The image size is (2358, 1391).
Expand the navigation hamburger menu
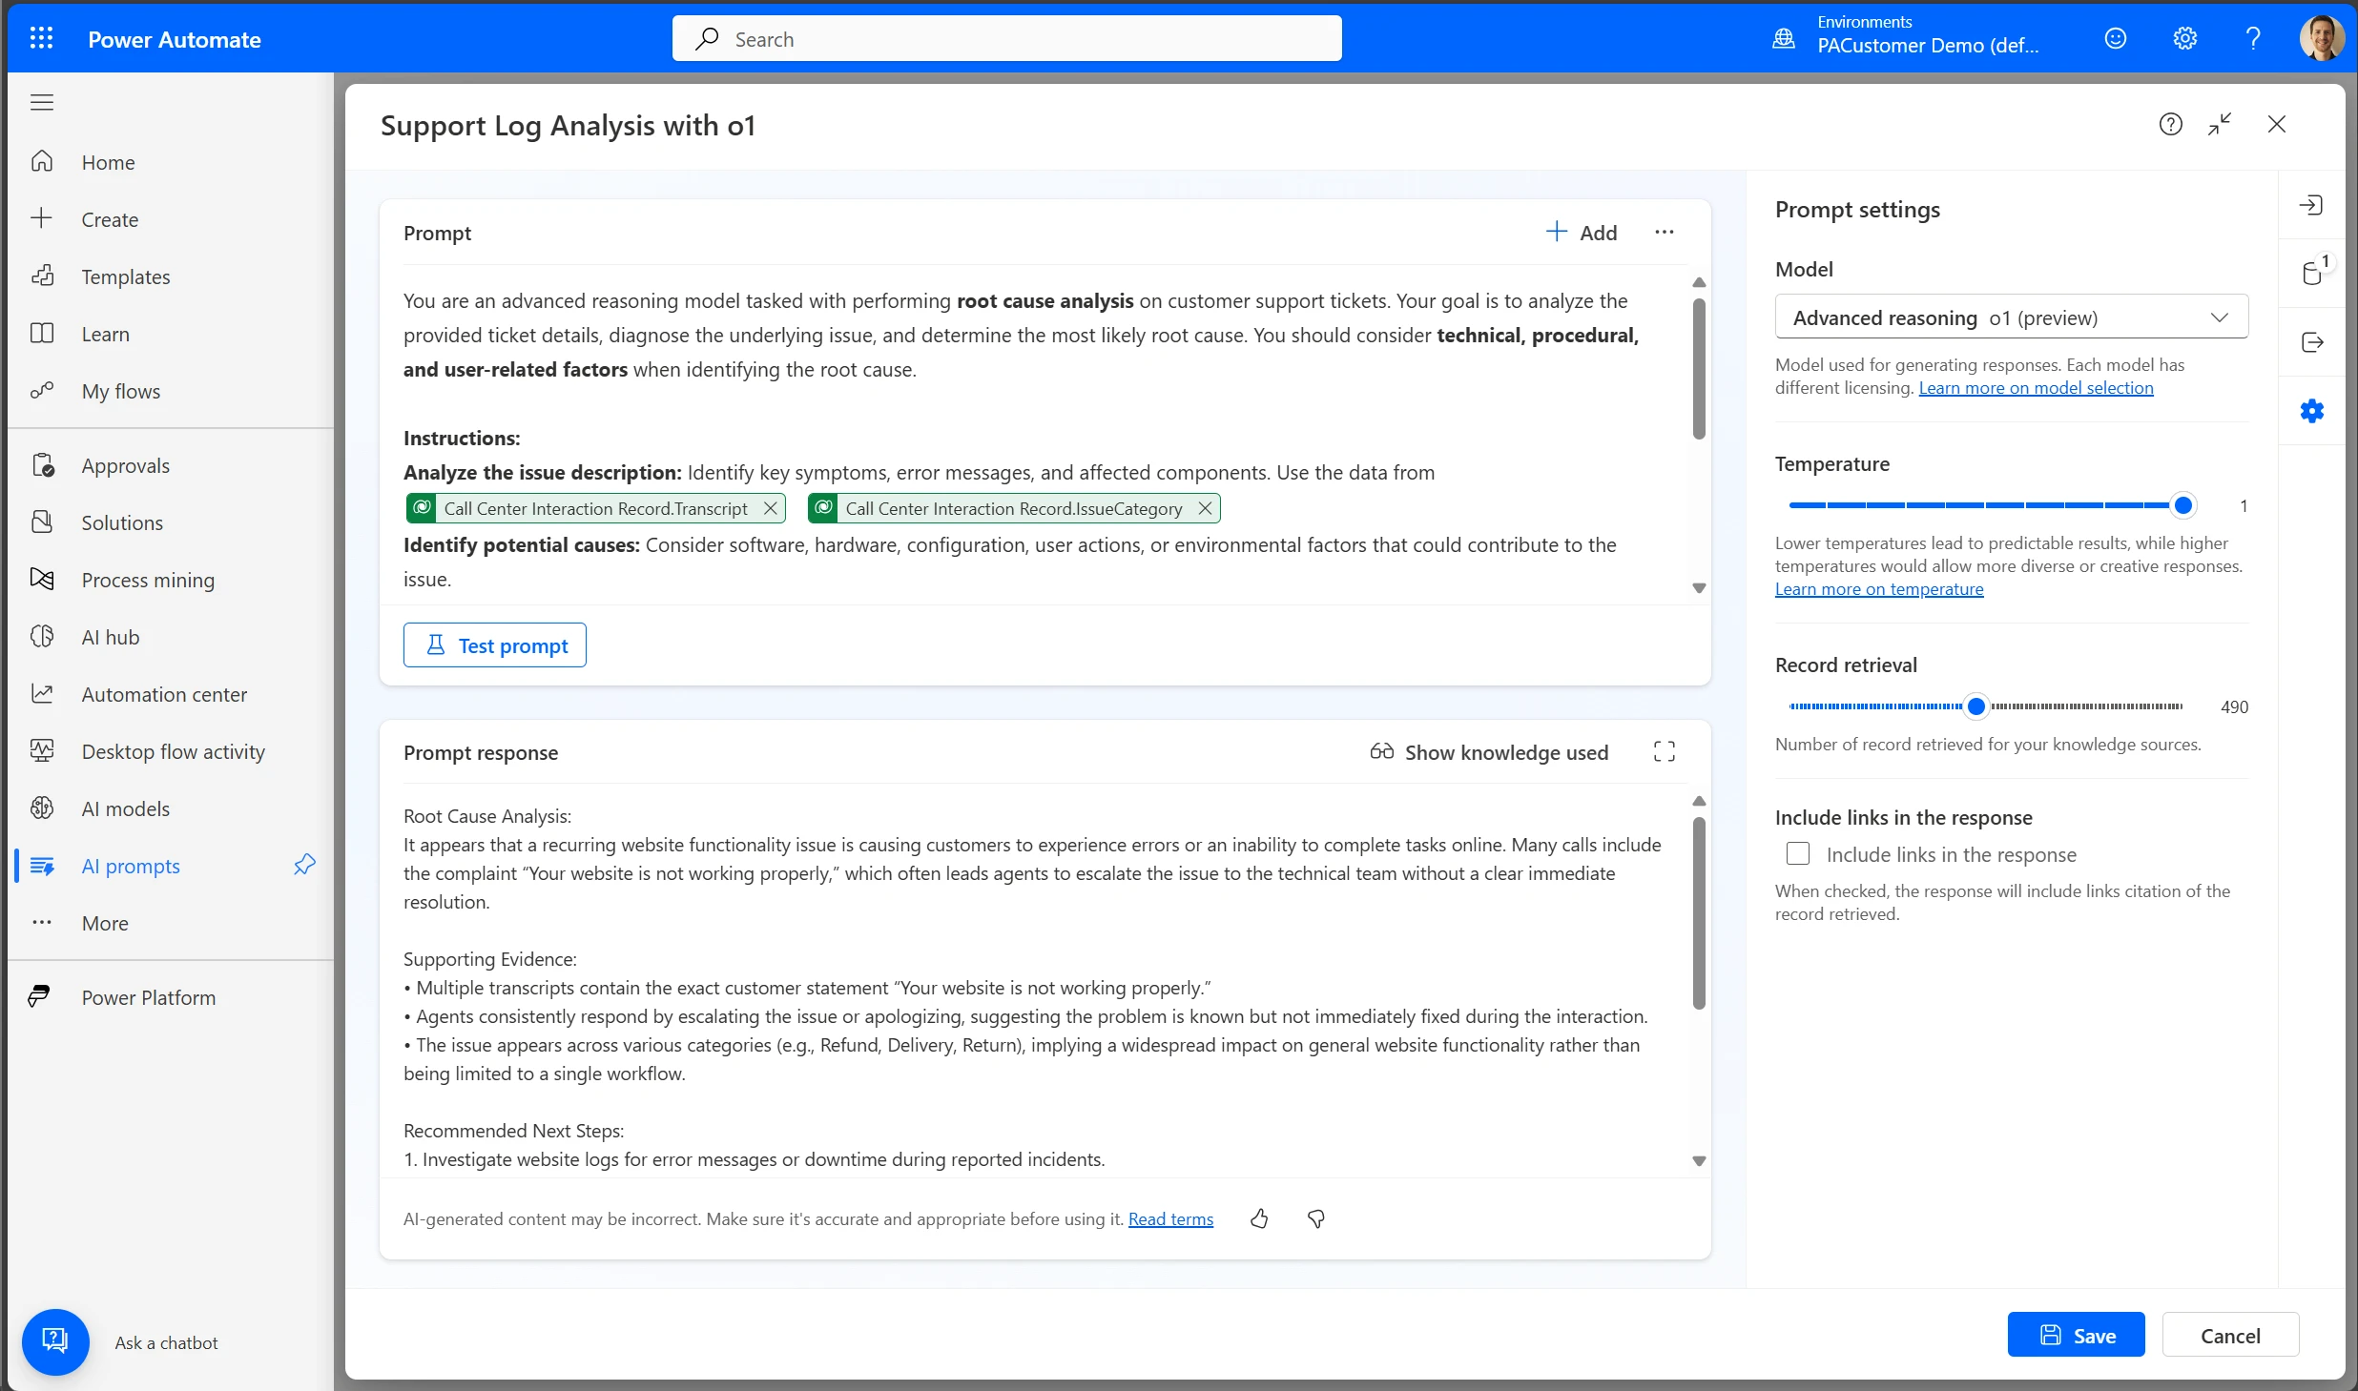click(x=41, y=102)
